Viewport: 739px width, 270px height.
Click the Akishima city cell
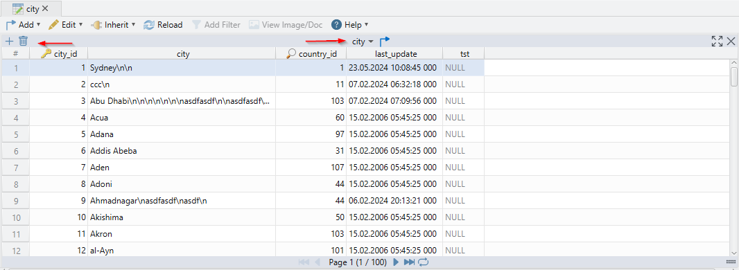[x=182, y=217]
